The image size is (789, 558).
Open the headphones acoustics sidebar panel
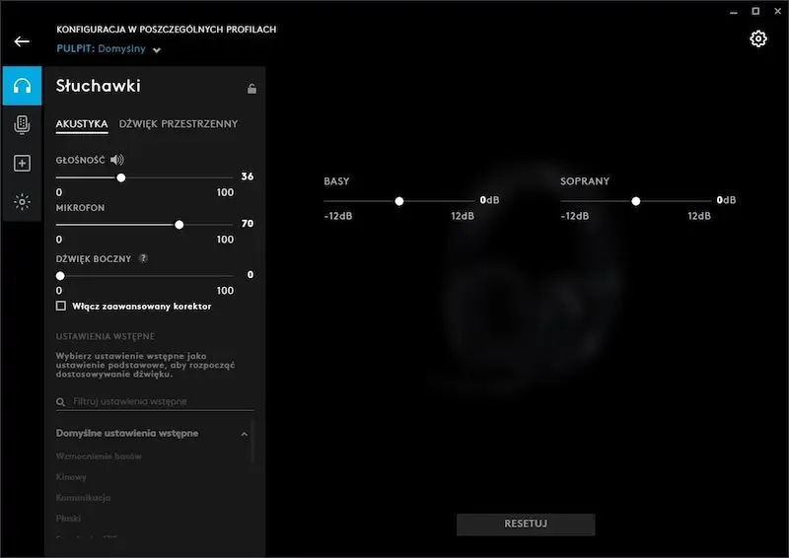click(22, 86)
